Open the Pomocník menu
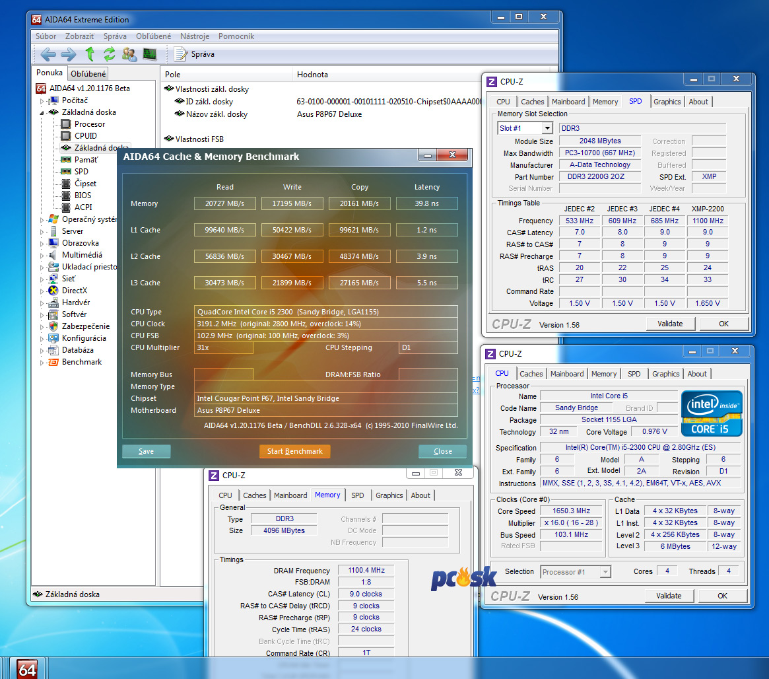The image size is (769, 679). point(236,36)
